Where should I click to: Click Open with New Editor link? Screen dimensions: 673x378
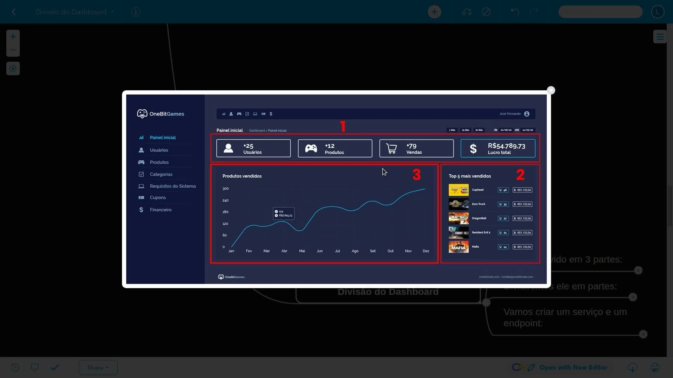click(573, 367)
